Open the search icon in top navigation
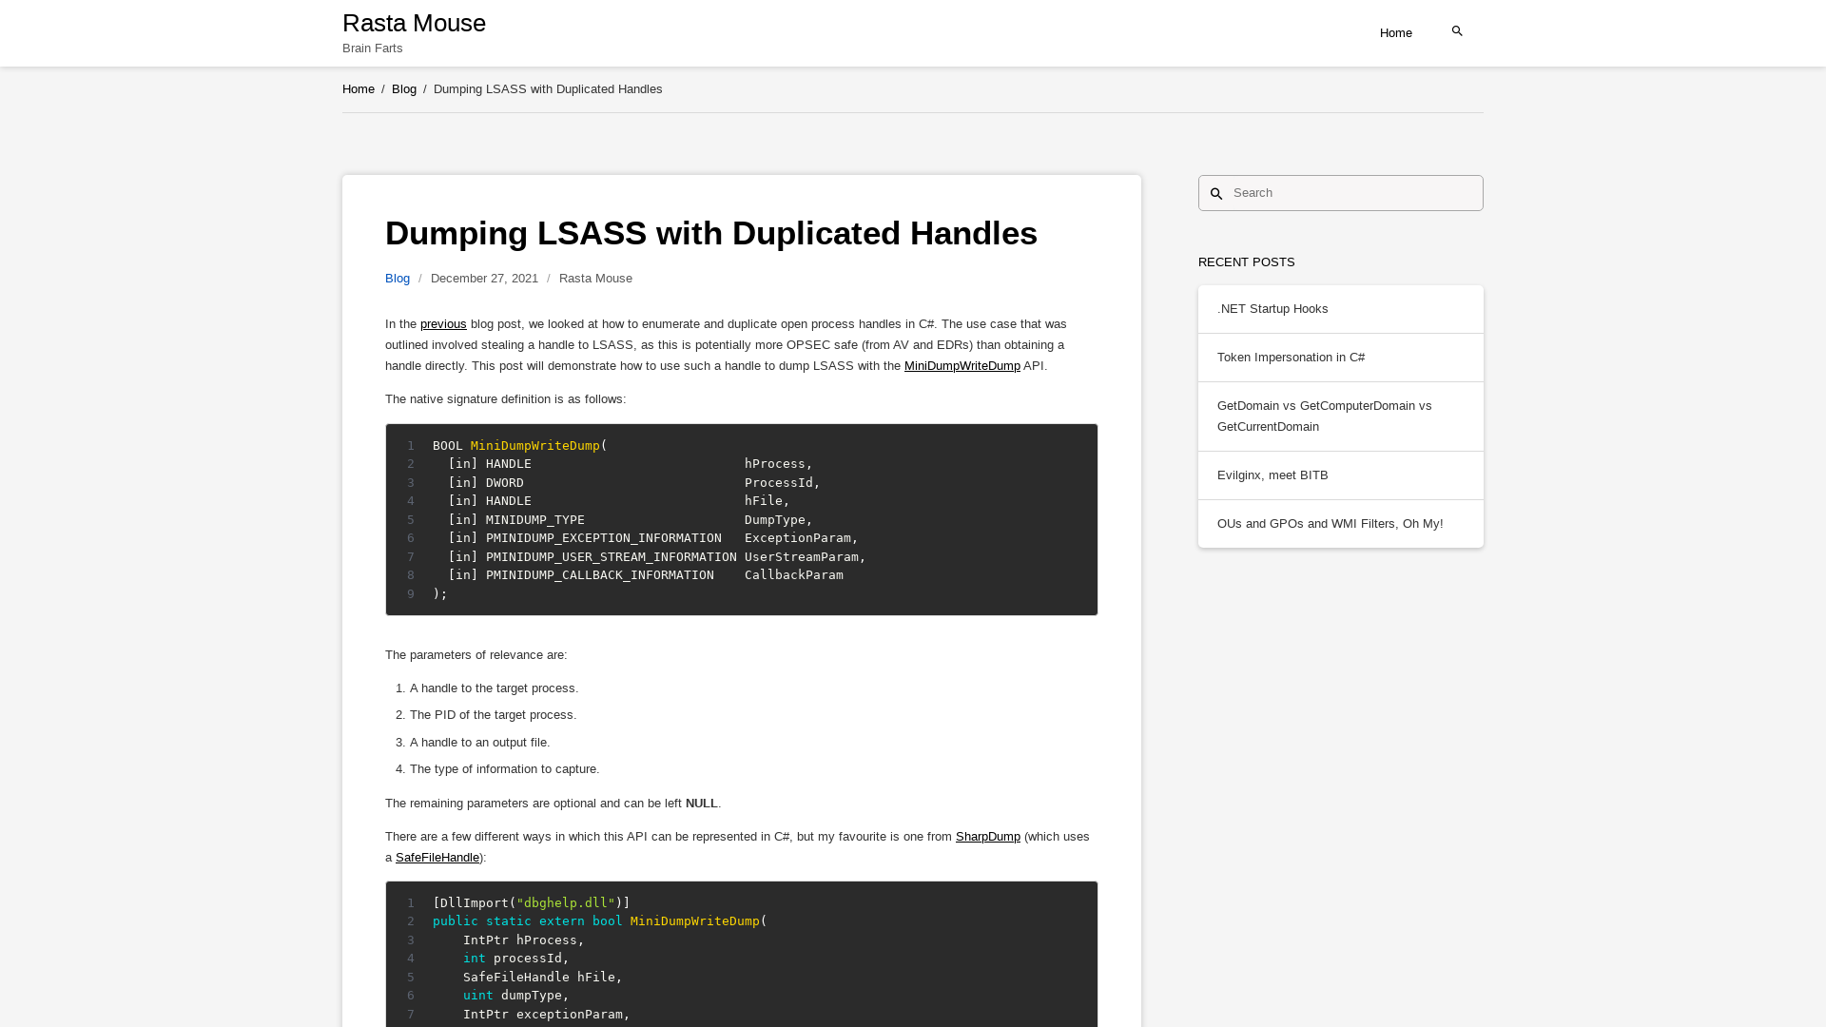 click(1457, 31)
